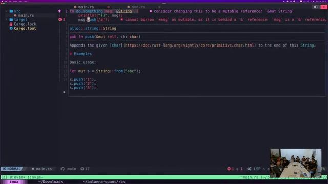328x184 pixels.
Task: Click the LSP label in statusline
Action: click(x=257, y=169)
